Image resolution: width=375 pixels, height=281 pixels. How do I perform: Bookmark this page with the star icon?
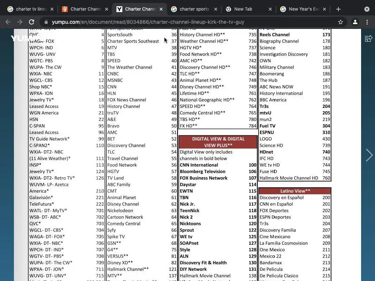[x=341, y=22]
